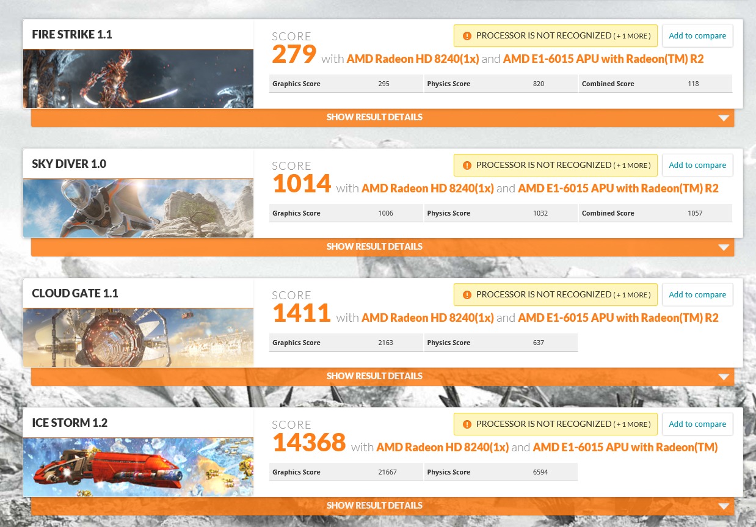Screen dimensions: 756x527
Task: Click AMD Radeon HD 8240 link in Sky Diver
Action: pos(427,189)
